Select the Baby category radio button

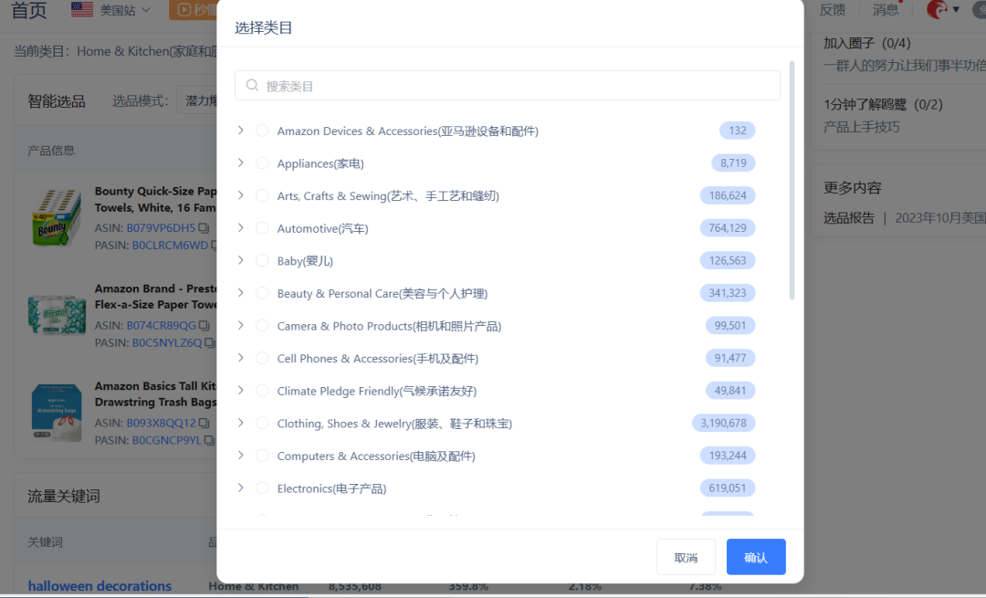coord(262,260)
